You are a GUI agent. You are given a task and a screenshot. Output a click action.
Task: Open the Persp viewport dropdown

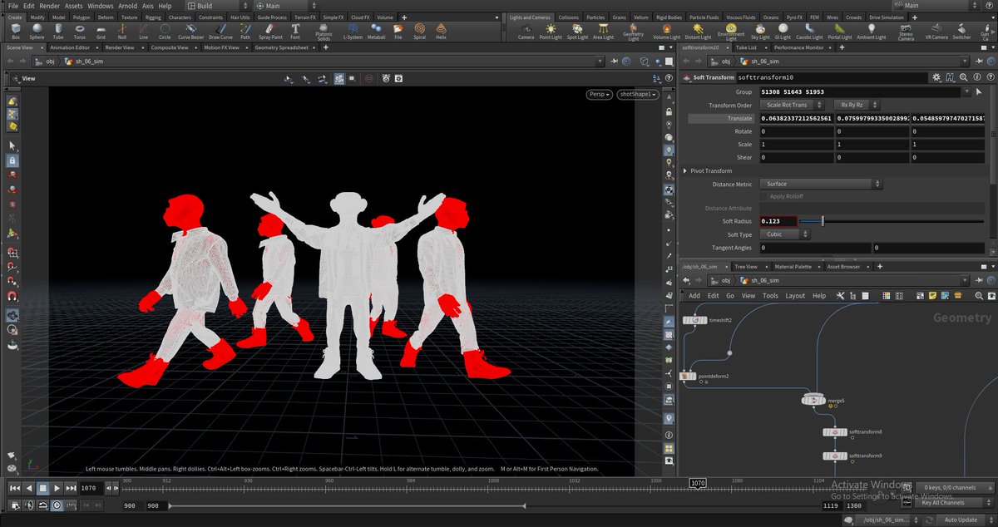[x=599, y=95]
